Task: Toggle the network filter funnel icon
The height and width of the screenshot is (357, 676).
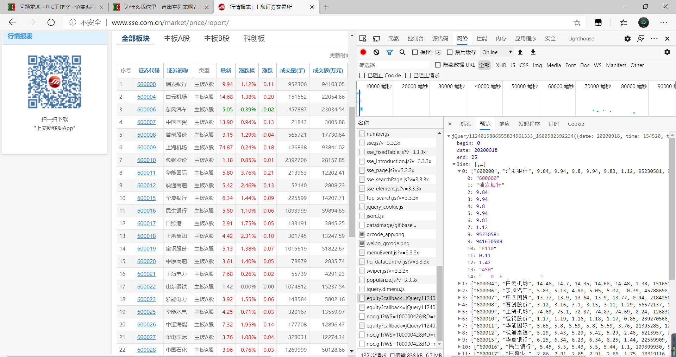Action: click(389, 52)
